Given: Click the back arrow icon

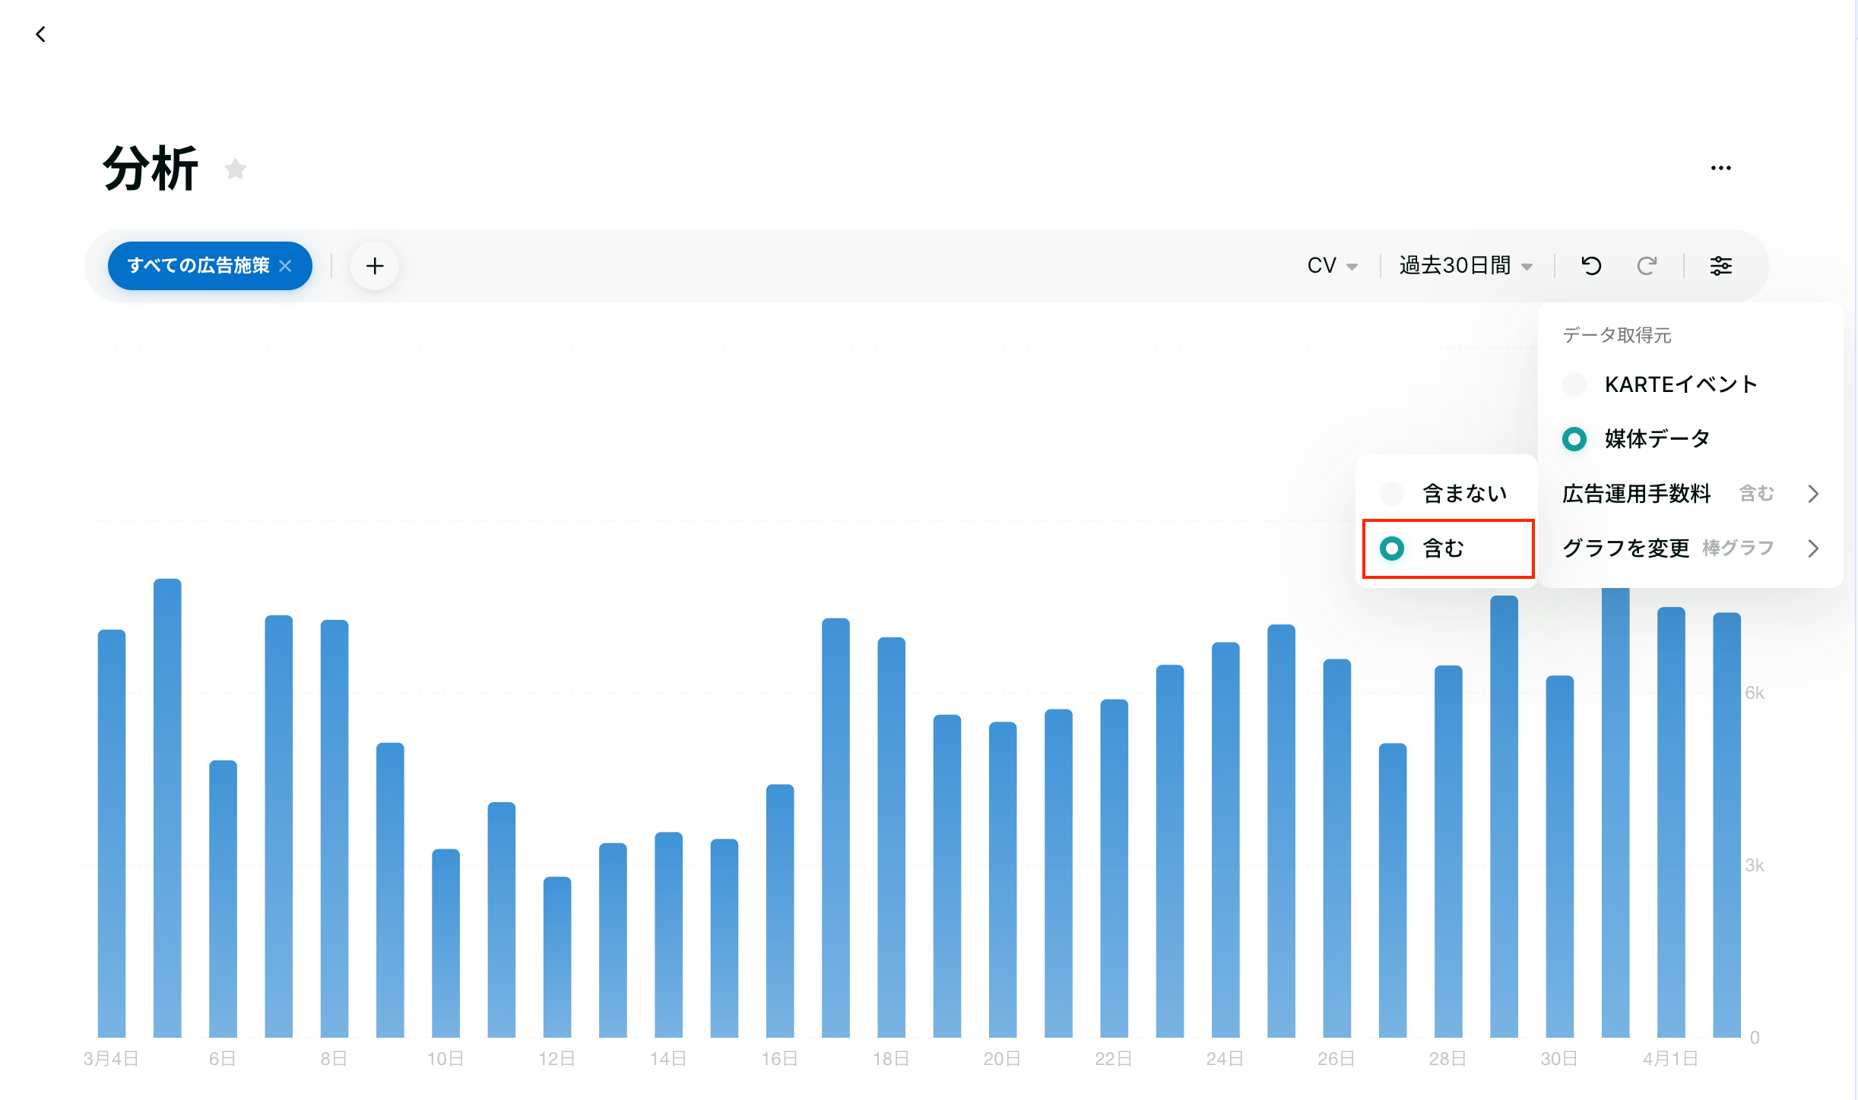Looking at the screenshot, I should pyautogui.click(x=40, y=34).
